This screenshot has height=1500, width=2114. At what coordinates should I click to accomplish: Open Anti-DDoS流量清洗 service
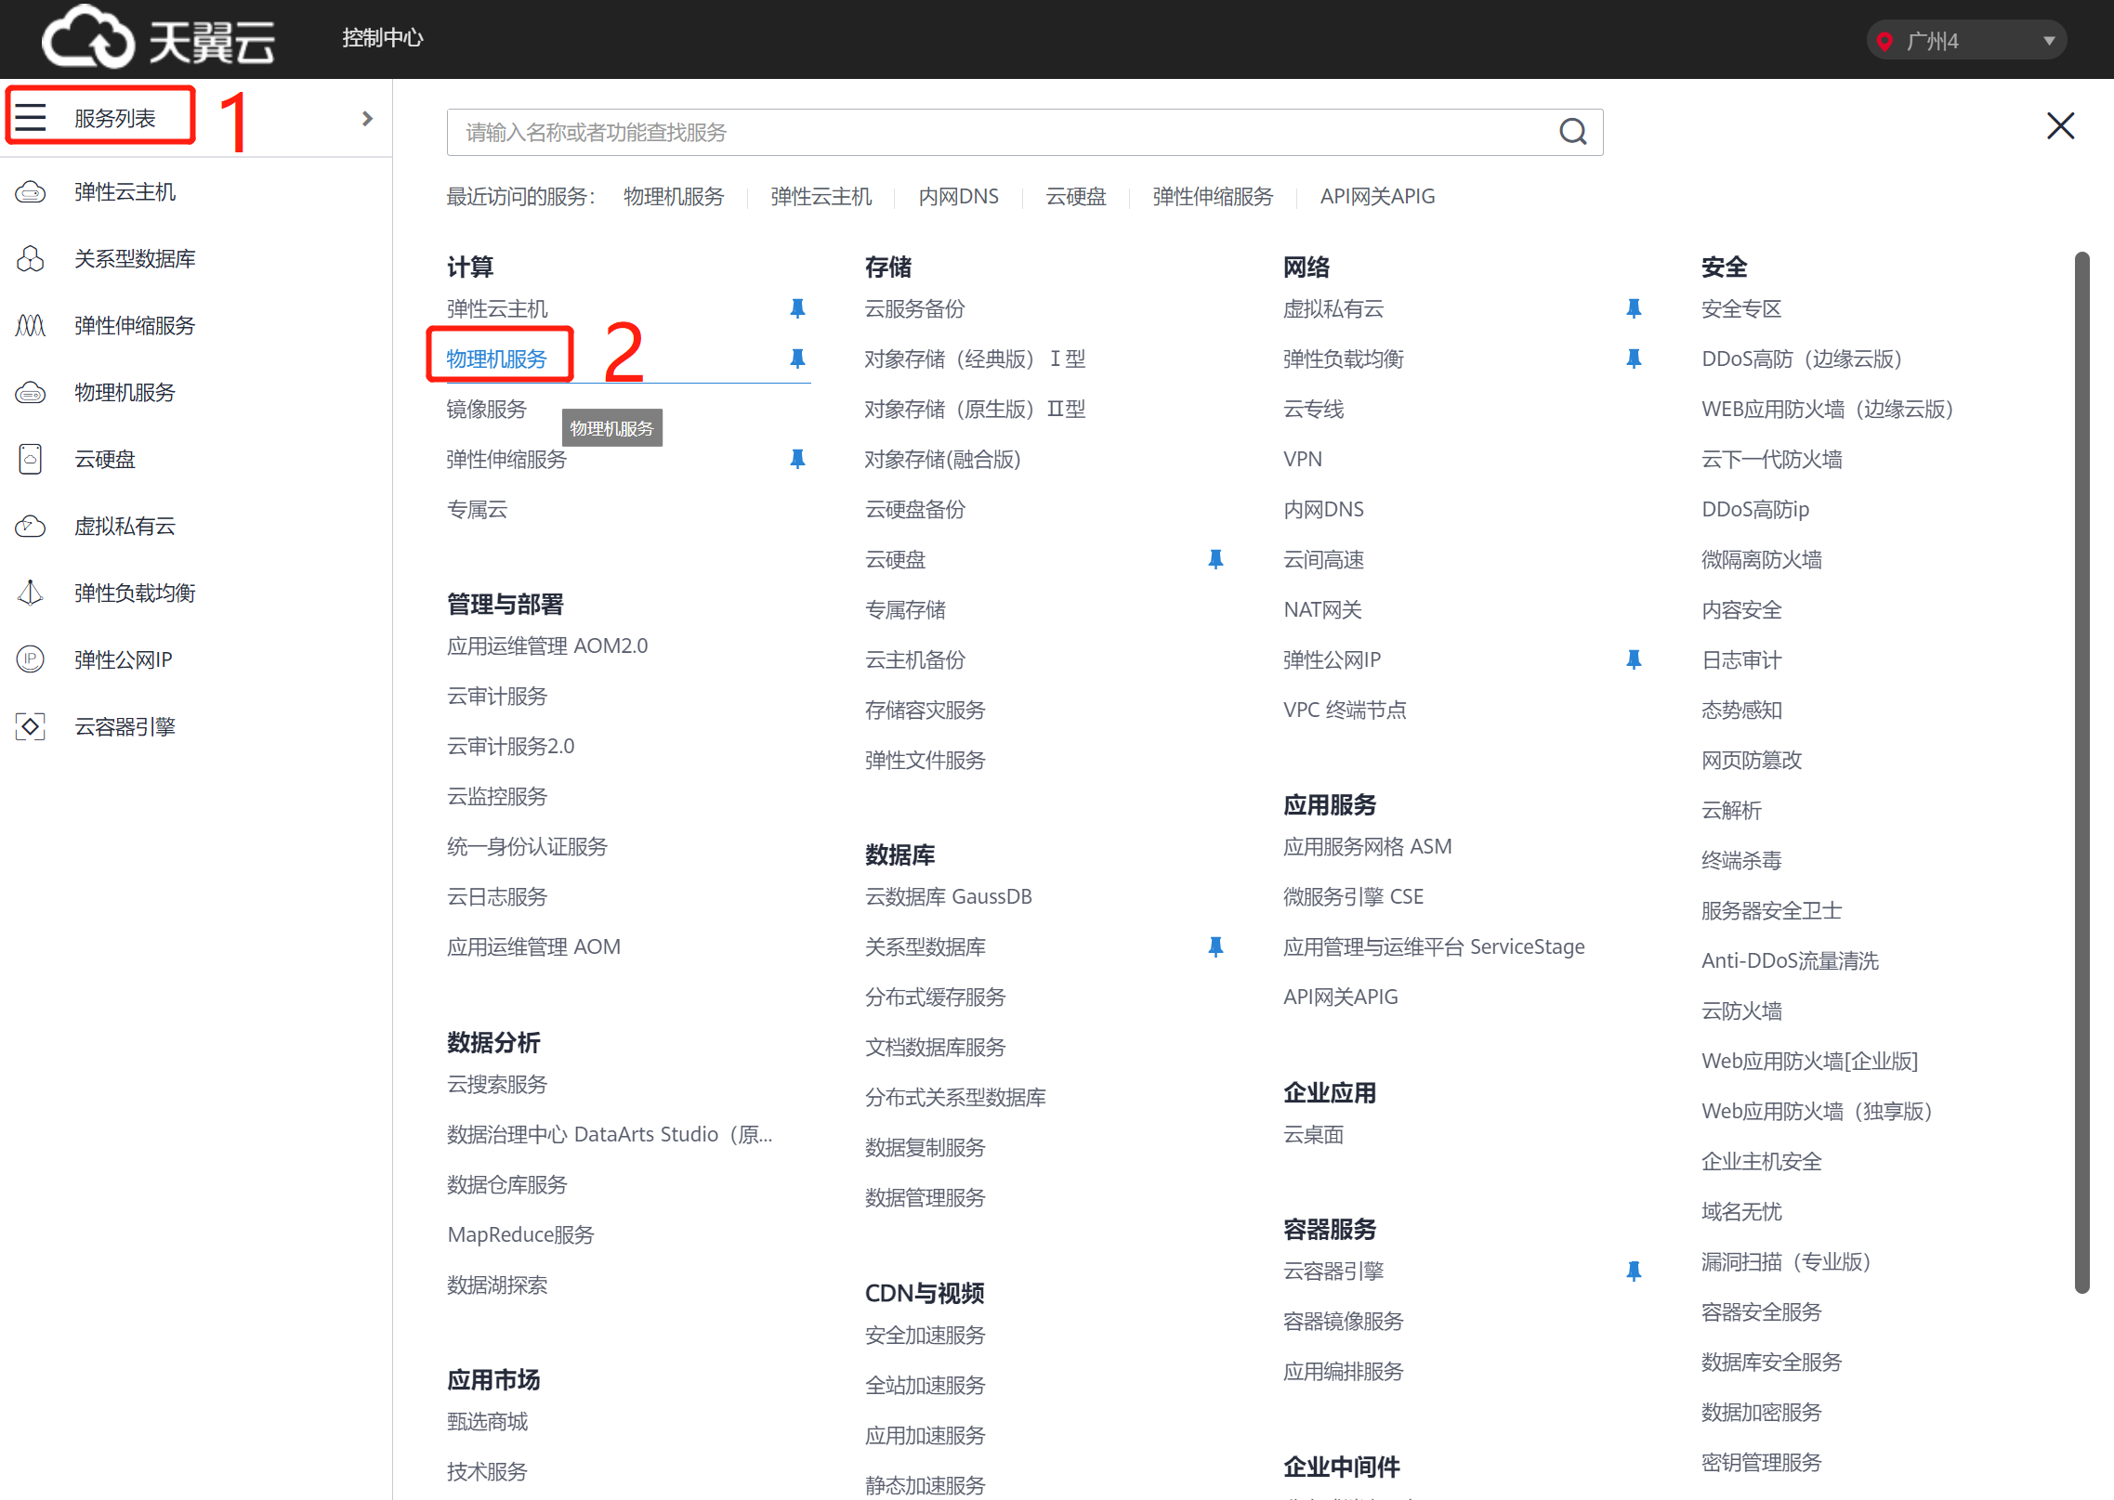tap(1790, 960)
